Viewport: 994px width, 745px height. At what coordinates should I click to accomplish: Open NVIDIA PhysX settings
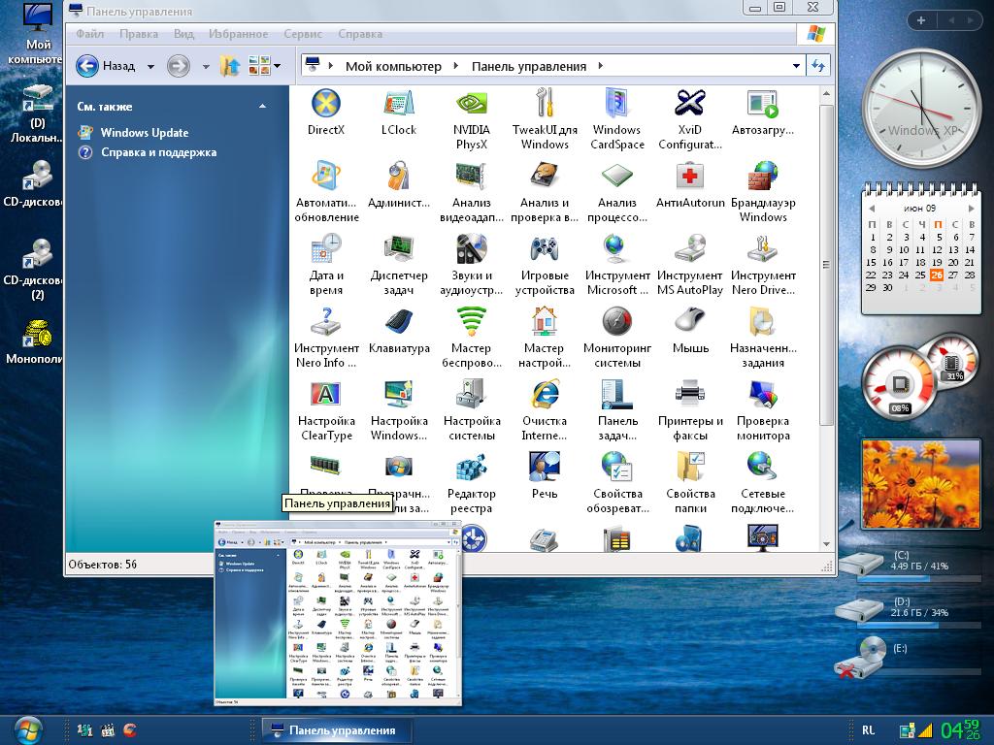[x=472, y=119]
